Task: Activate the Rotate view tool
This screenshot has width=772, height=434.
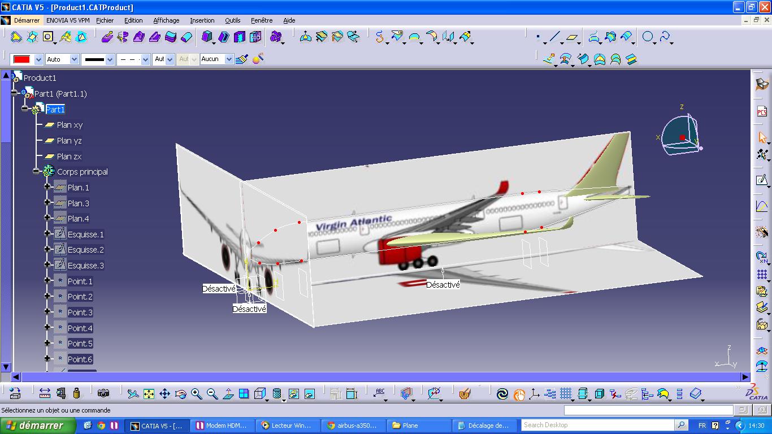Action: coord(180,394)
